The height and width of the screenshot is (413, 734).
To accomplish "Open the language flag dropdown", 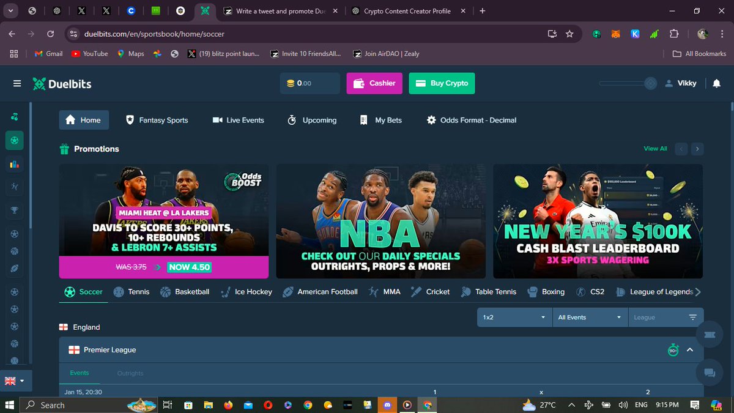I will click(x=15, y=381).
